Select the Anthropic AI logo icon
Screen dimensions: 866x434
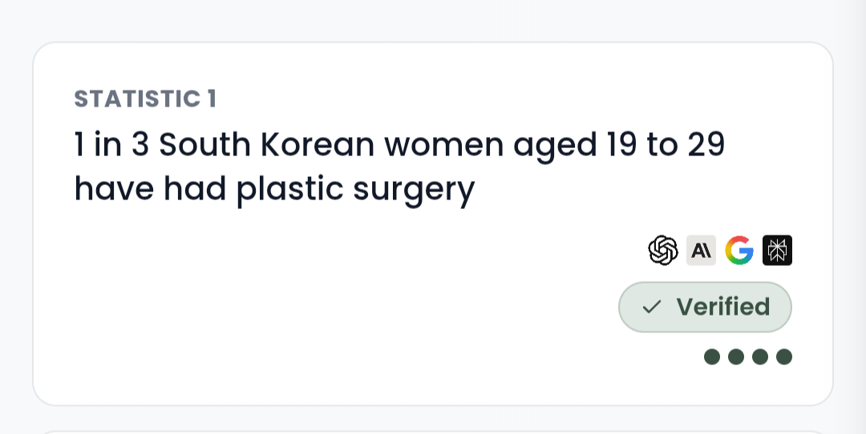(x=701, y=251)
